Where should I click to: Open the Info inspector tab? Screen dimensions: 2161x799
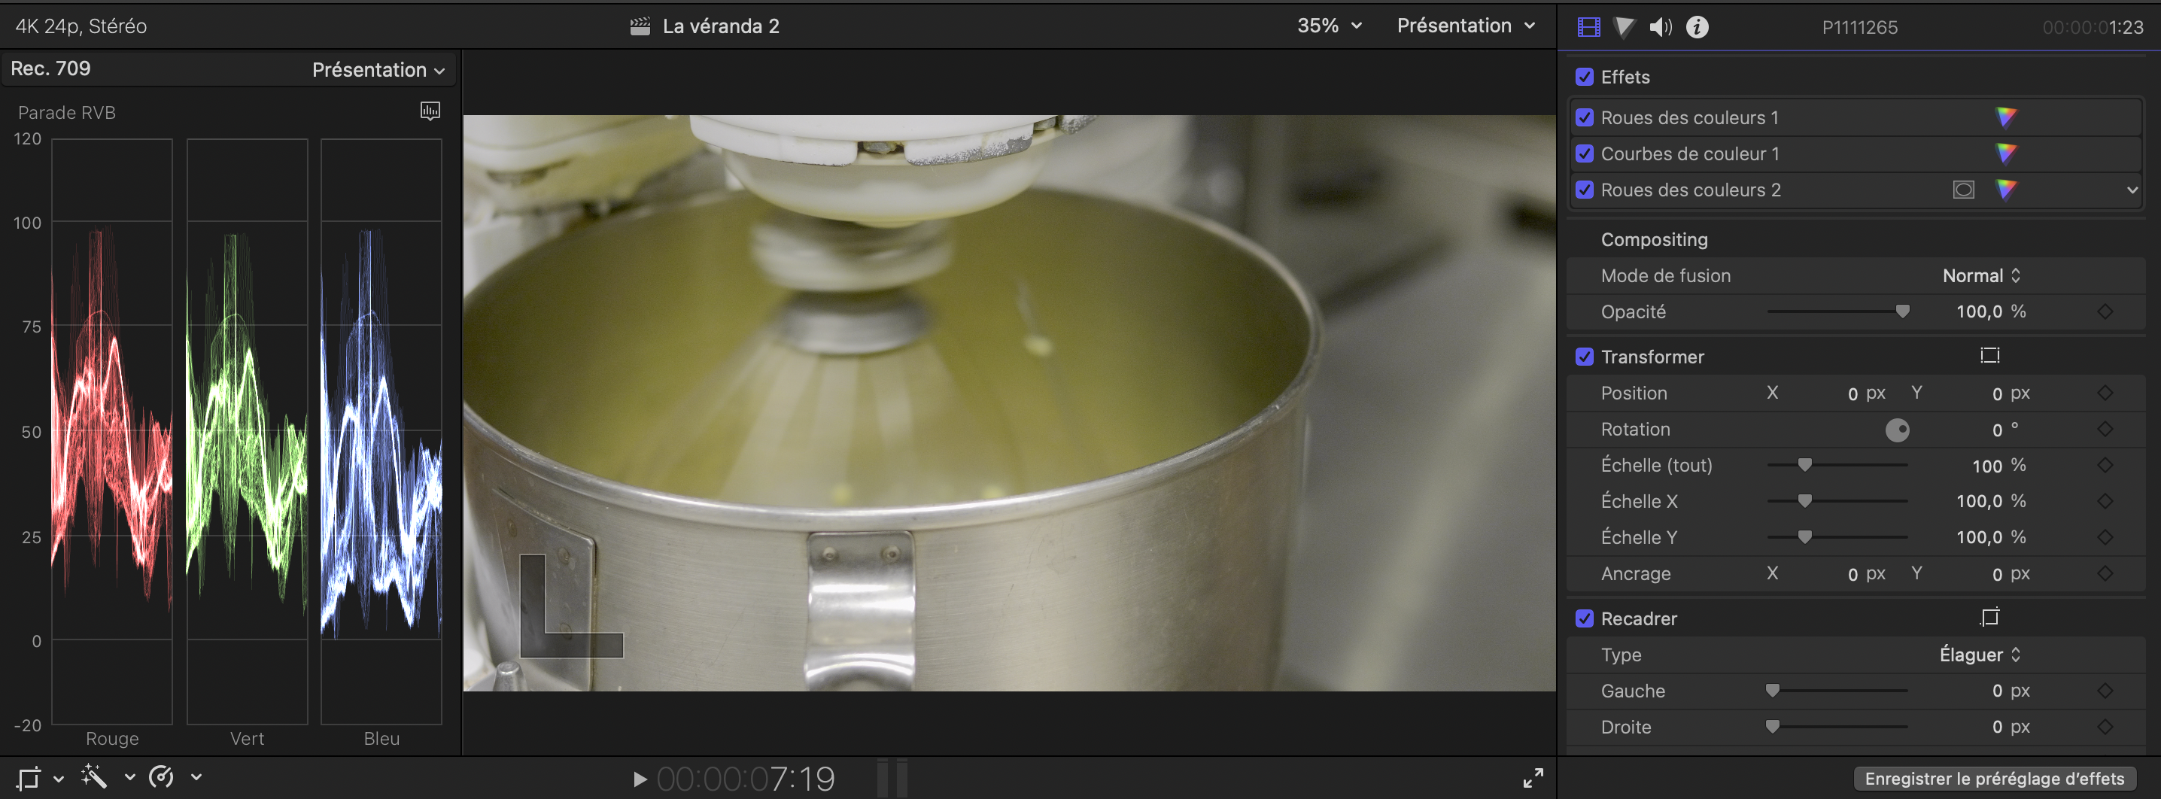[1697, 27]
